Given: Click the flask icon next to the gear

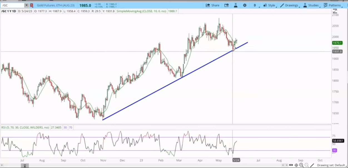Looking at the screenshot, I should [236, 5].
